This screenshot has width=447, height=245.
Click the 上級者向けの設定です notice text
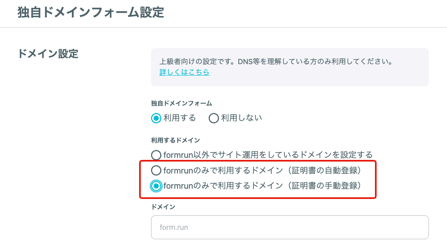pyautogui.click(x=276, y=62)
